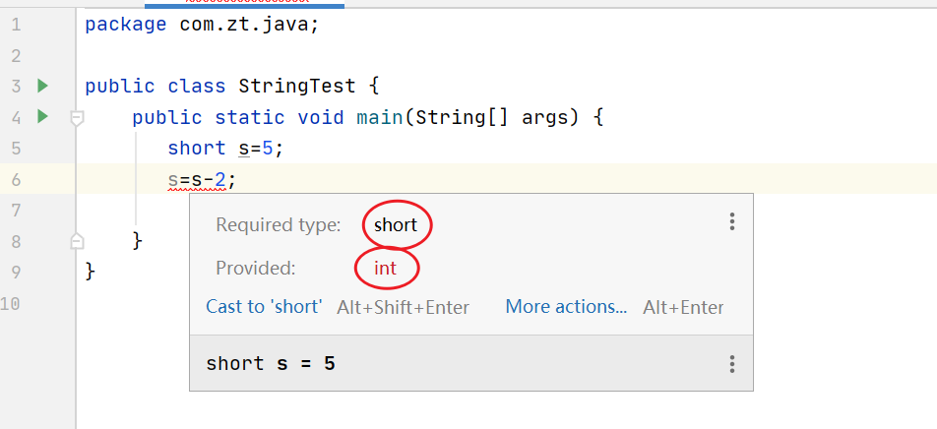Apply the Cast to 'short' quick fix
This screenshot has width=937, height=429.
[264, 307]
